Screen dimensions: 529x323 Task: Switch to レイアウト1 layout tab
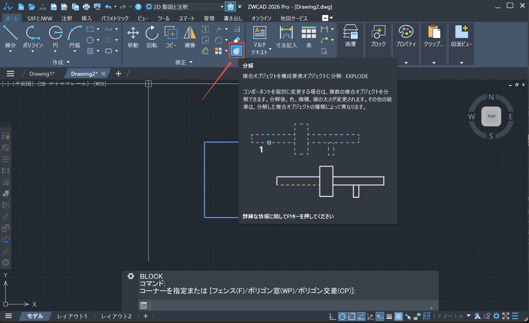click(x=72, y=316)
